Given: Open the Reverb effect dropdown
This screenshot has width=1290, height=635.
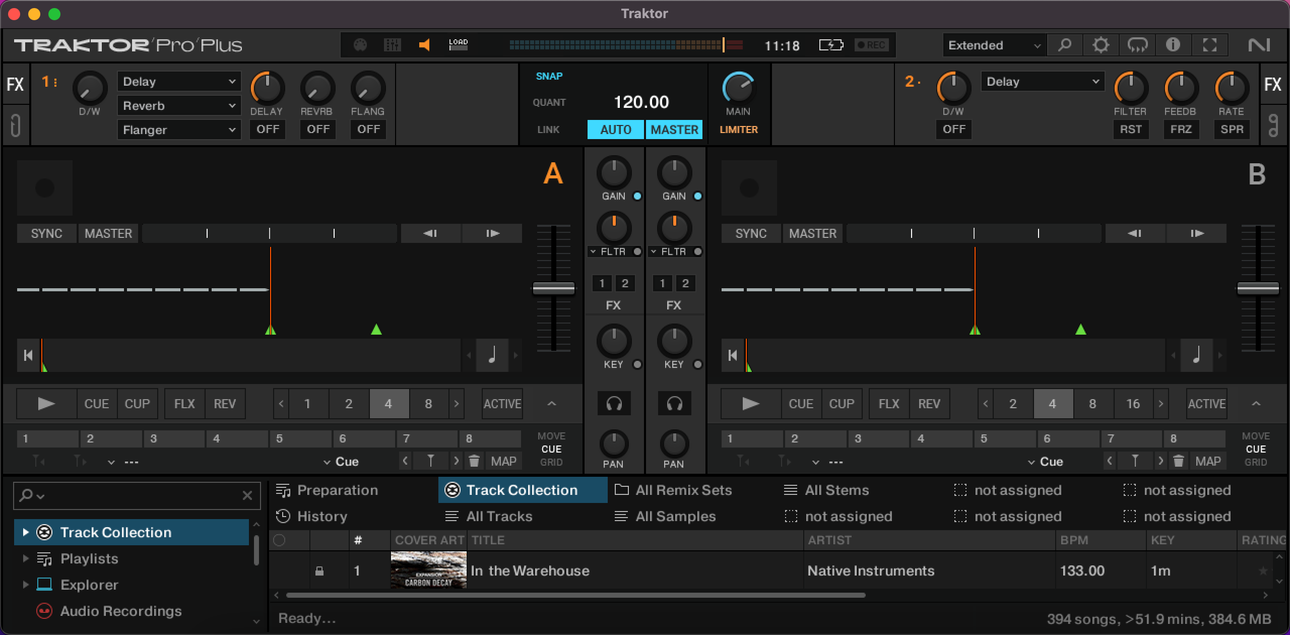Looking at the screenshot, I should click(x=179, y=106).
